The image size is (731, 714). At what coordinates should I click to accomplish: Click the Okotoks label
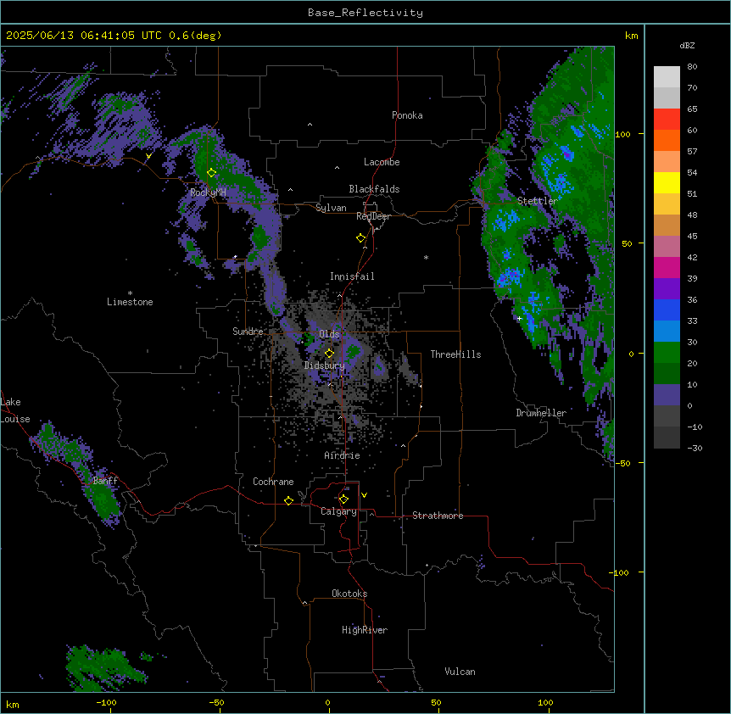[349, 594]
